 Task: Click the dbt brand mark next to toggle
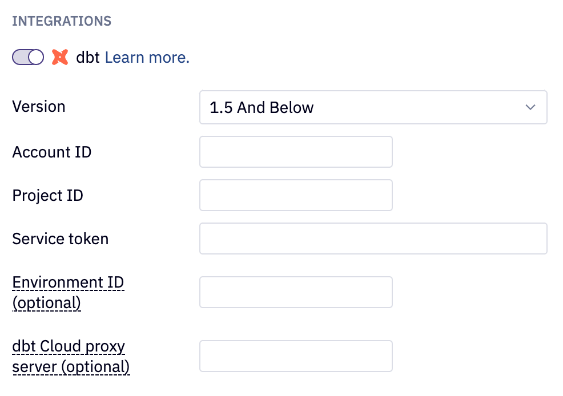[x=61, y=57]
